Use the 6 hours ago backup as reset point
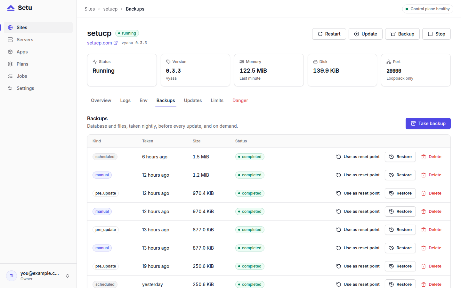 (x=358, y=157)
